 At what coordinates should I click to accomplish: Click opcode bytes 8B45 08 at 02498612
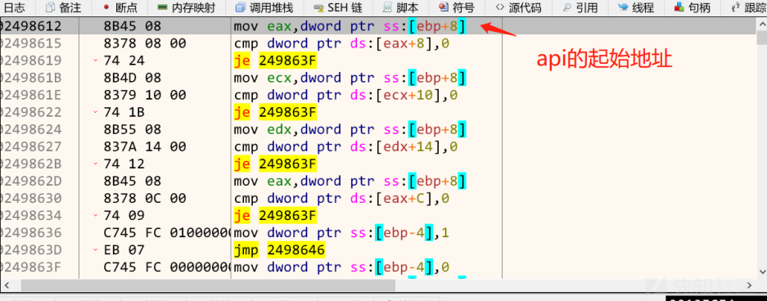(132, 26)
